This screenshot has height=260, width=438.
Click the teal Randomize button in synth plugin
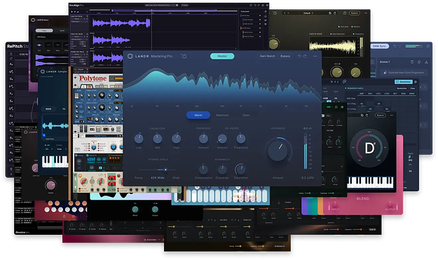point(403,82)
